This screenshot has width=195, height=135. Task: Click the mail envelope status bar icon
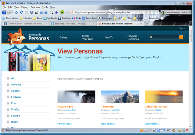click(x=163, y=130)
